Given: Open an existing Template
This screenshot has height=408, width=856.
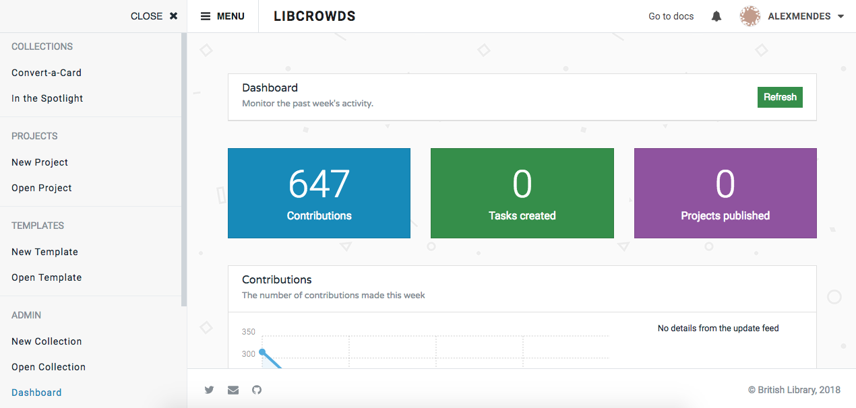Looking at the screenshot, I should click(46, 277).
